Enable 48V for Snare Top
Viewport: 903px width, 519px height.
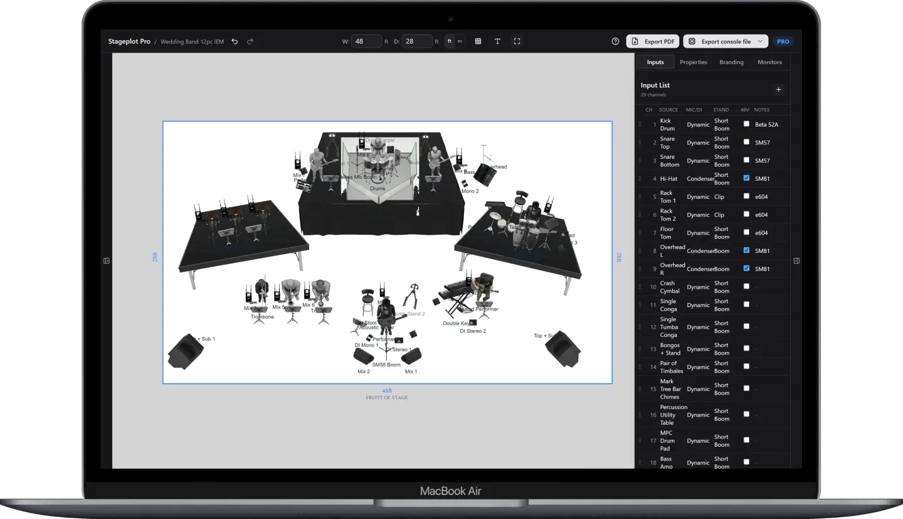746,142
